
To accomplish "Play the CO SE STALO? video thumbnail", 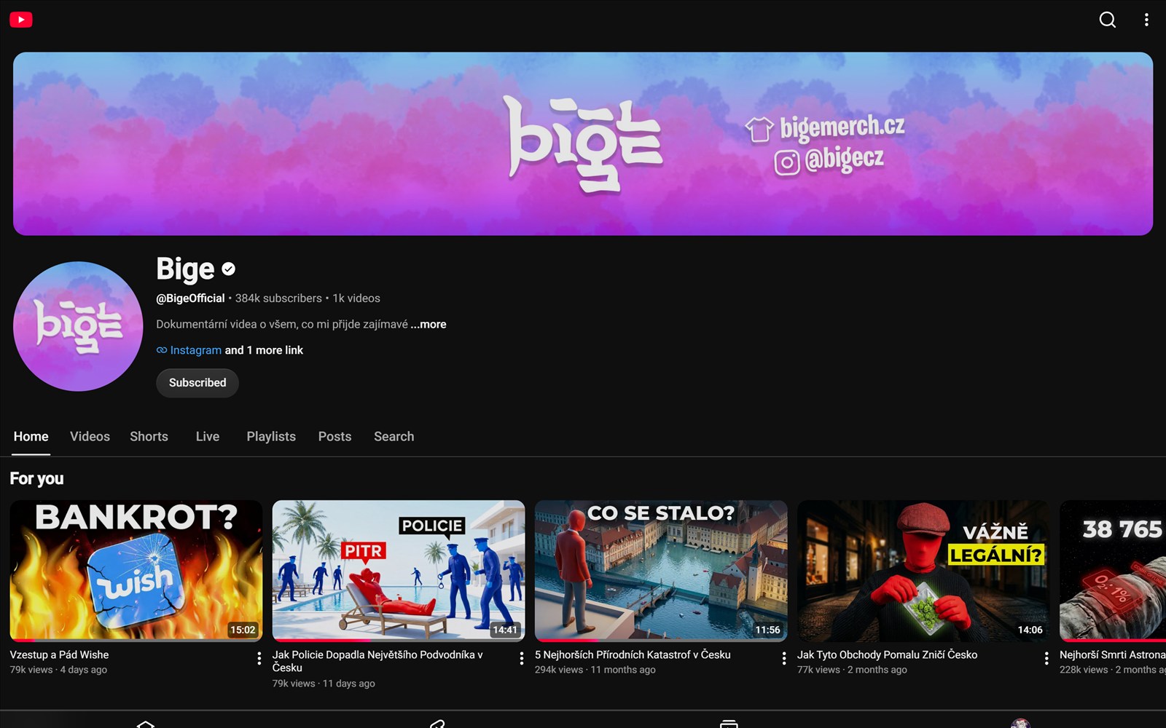I will pos(661,571).
